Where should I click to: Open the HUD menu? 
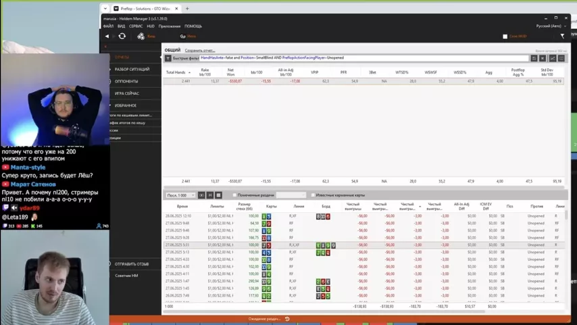pyautogui.click(x=151, y=26)
